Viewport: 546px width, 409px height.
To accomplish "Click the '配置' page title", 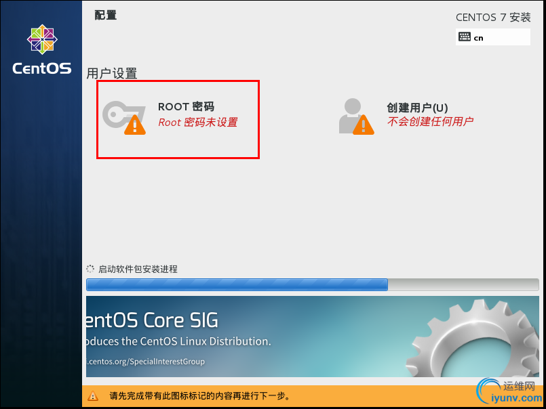I will pos(106,15).
